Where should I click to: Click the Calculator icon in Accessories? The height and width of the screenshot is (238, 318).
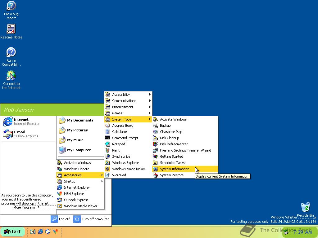click(x=107, y=132)
